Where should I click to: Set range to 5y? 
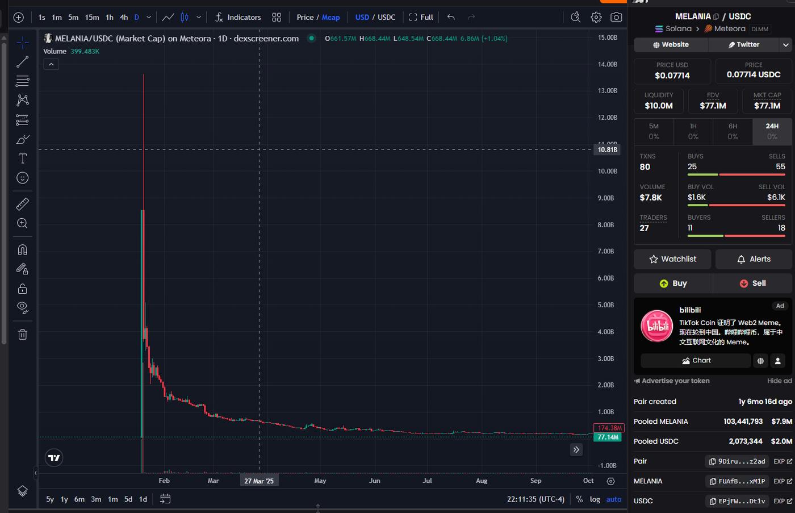pyautogui.click(x=50, y=499)
